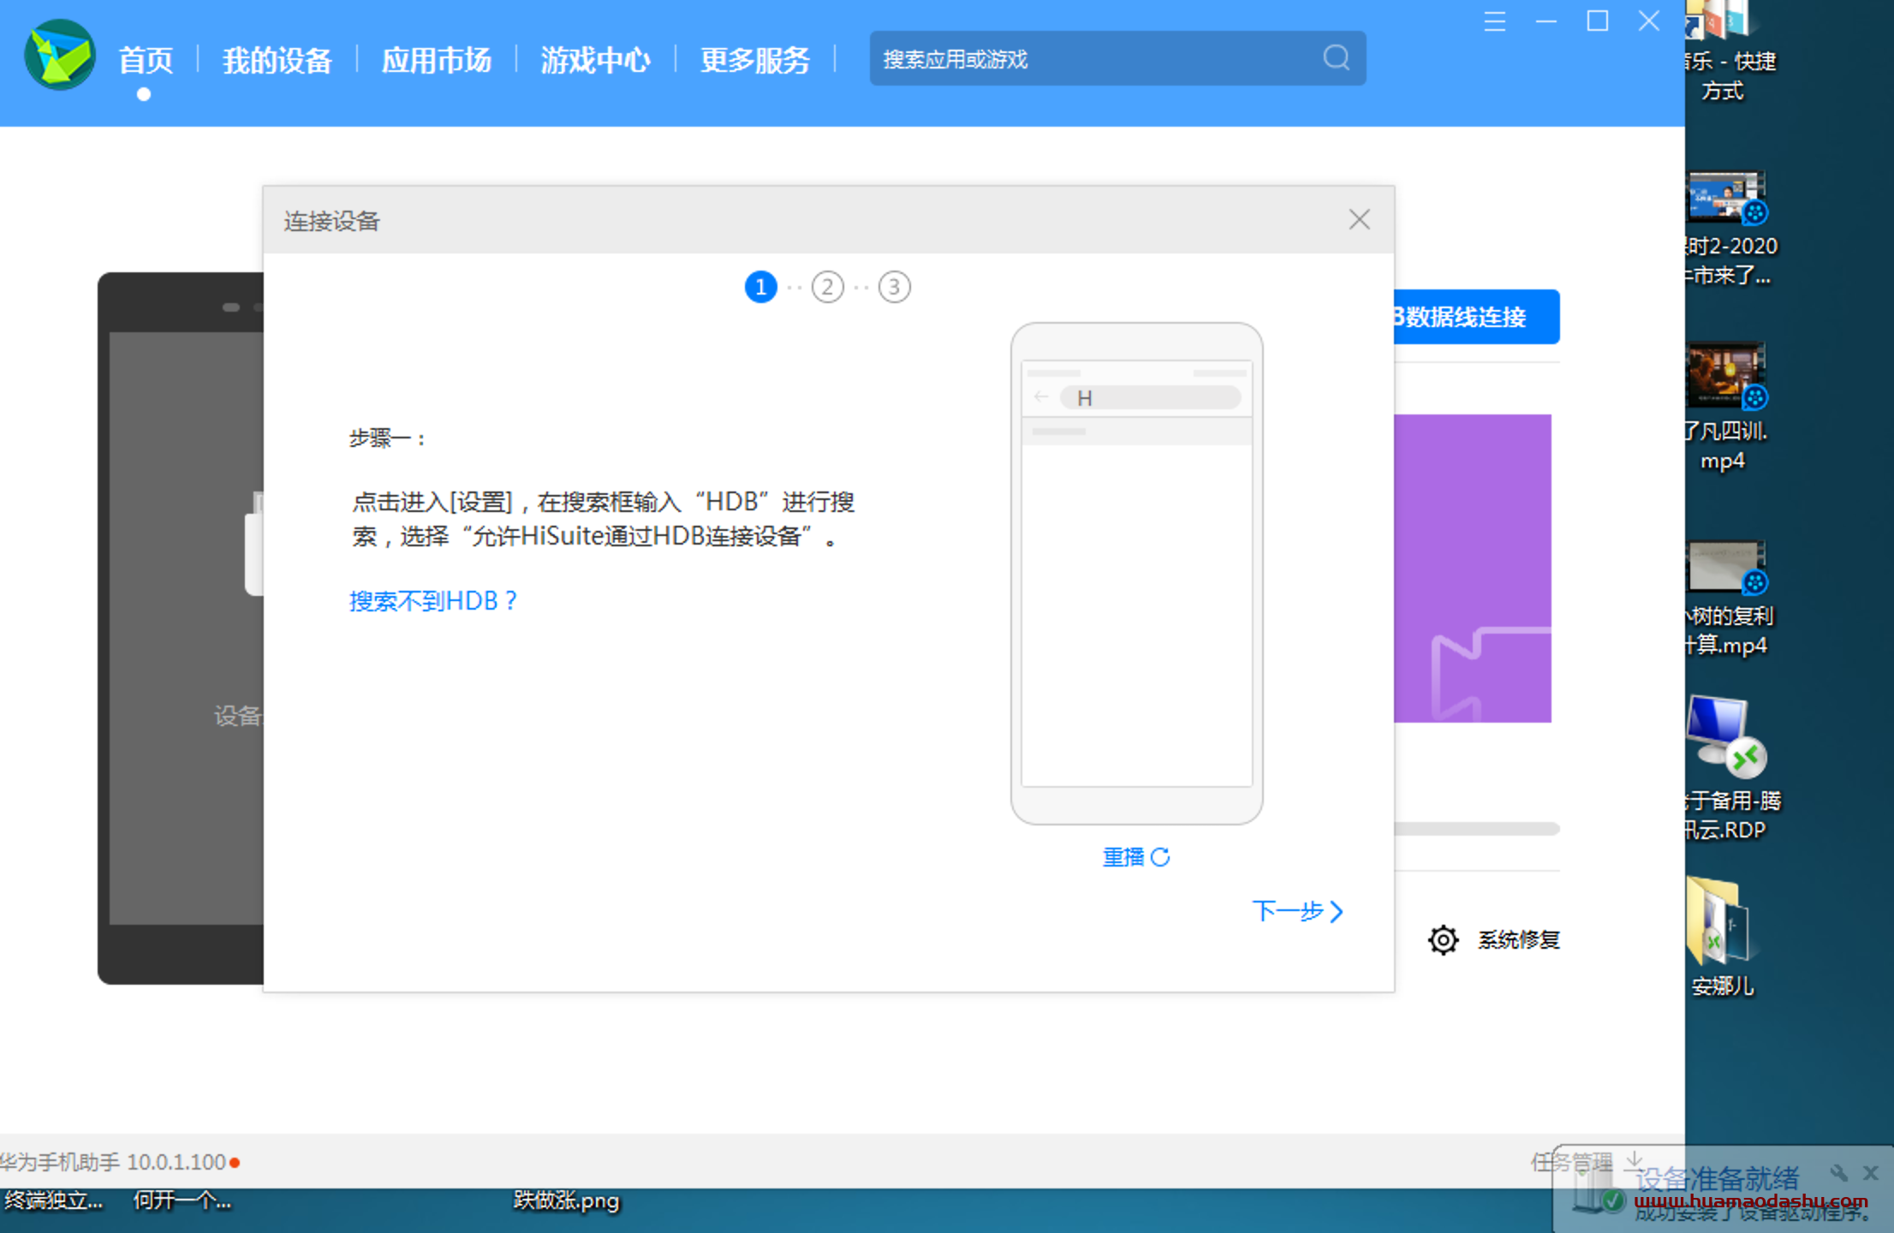Image resolution: width=1894 pixels, height=1233 pixels.
Task: Click the HiSuite bird logo icon
Action: pyautogui.click(x=60, y=55)
